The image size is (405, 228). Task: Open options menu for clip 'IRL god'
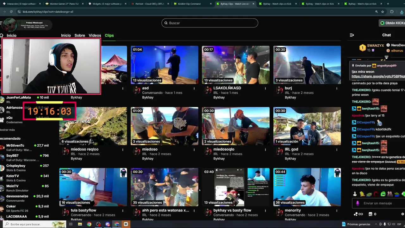[337, 149]
